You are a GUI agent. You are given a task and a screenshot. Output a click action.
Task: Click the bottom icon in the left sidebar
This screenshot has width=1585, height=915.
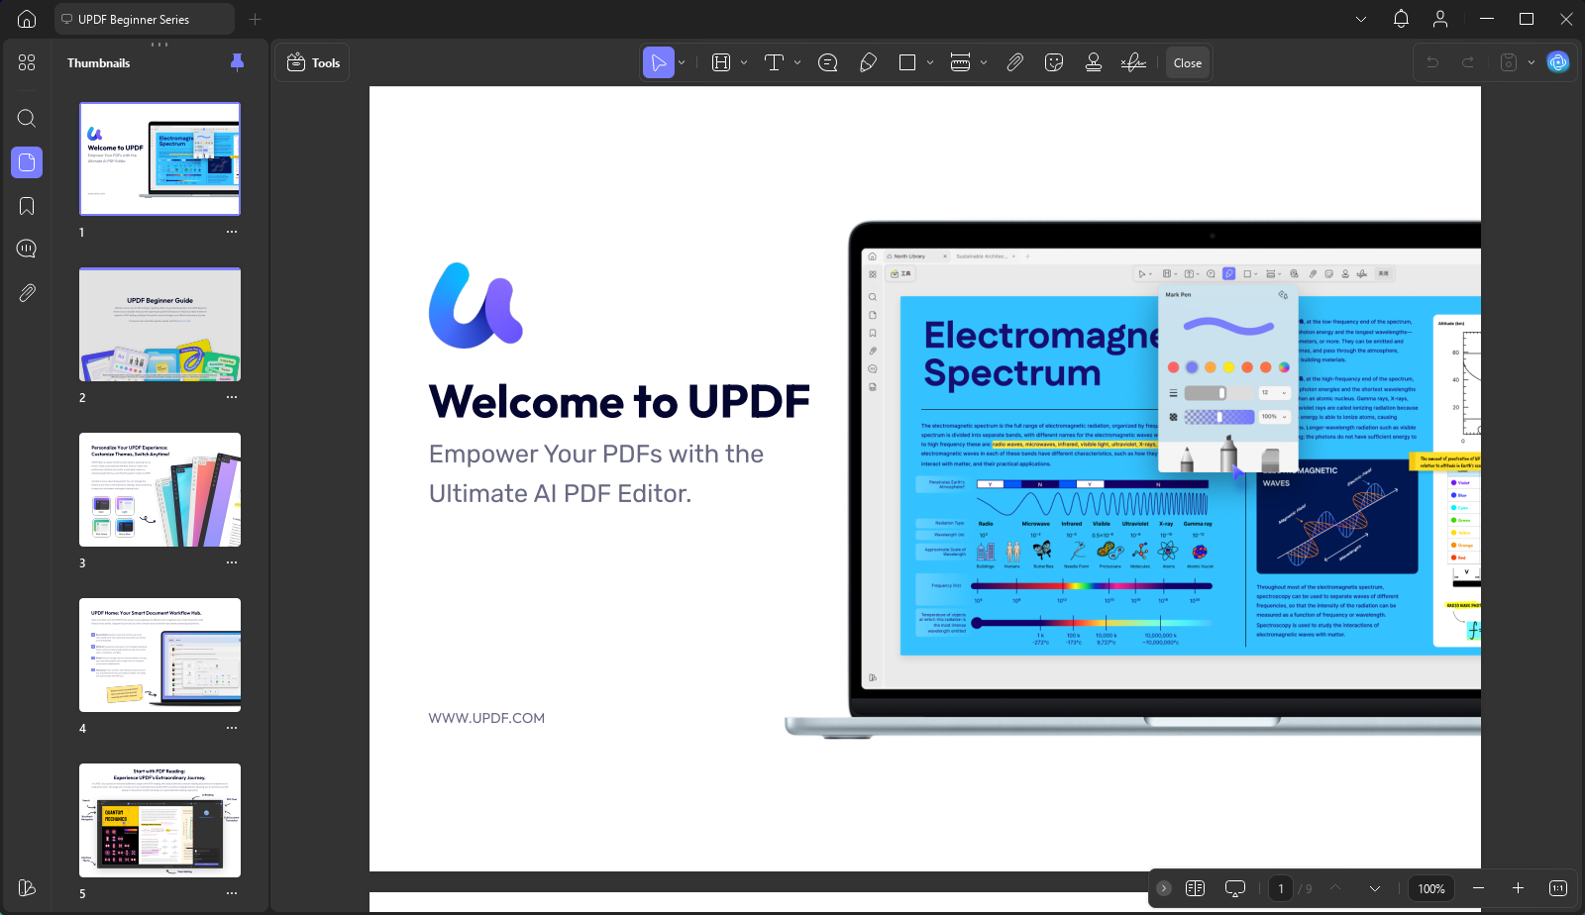27,888
